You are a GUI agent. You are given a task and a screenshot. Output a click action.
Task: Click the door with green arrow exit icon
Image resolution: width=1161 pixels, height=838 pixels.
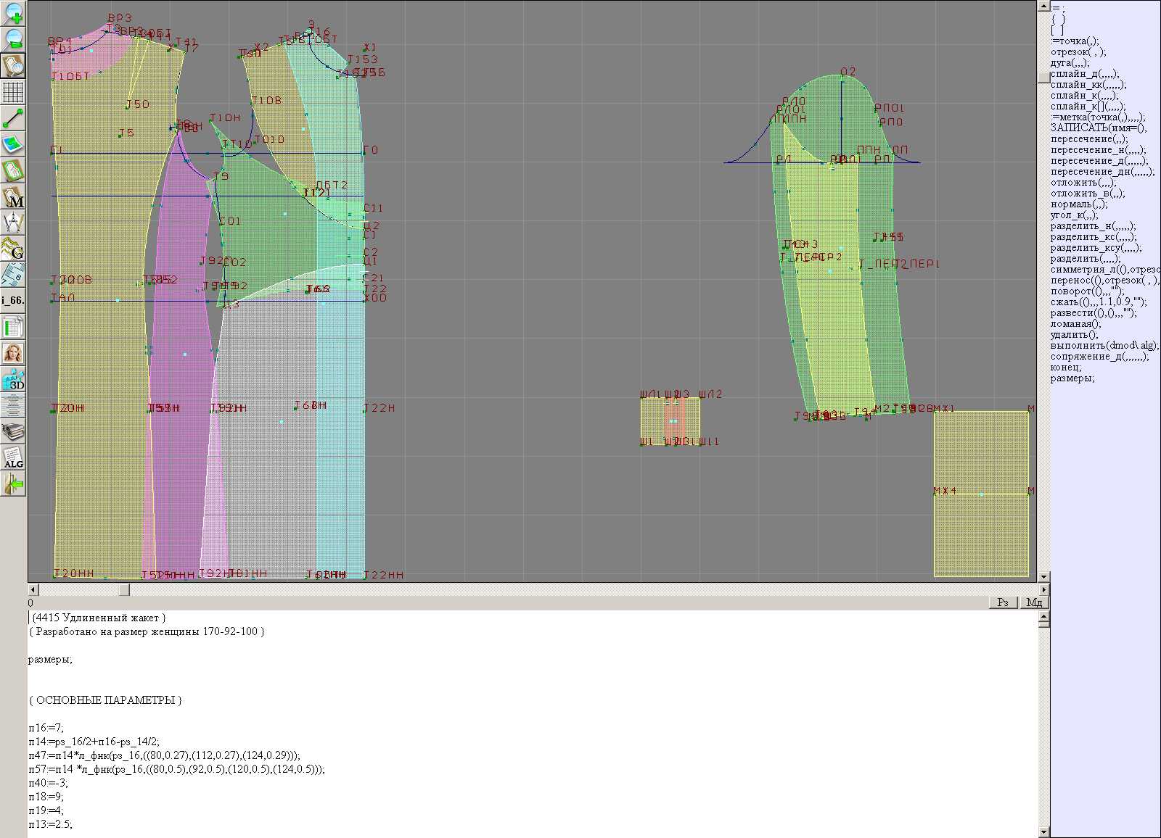[13, 484]
